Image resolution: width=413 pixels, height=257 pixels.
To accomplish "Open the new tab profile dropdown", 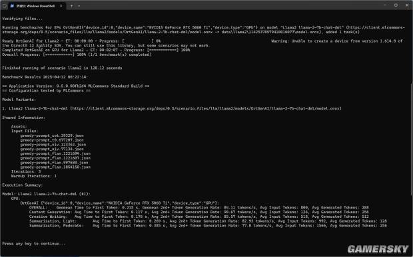I will click(x=79, y=6).
